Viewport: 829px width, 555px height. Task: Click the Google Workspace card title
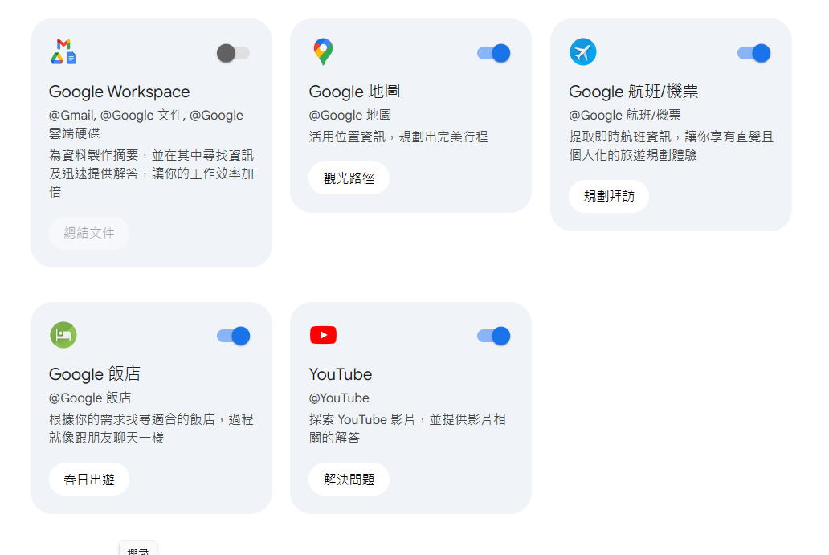(x=119, y=92)
